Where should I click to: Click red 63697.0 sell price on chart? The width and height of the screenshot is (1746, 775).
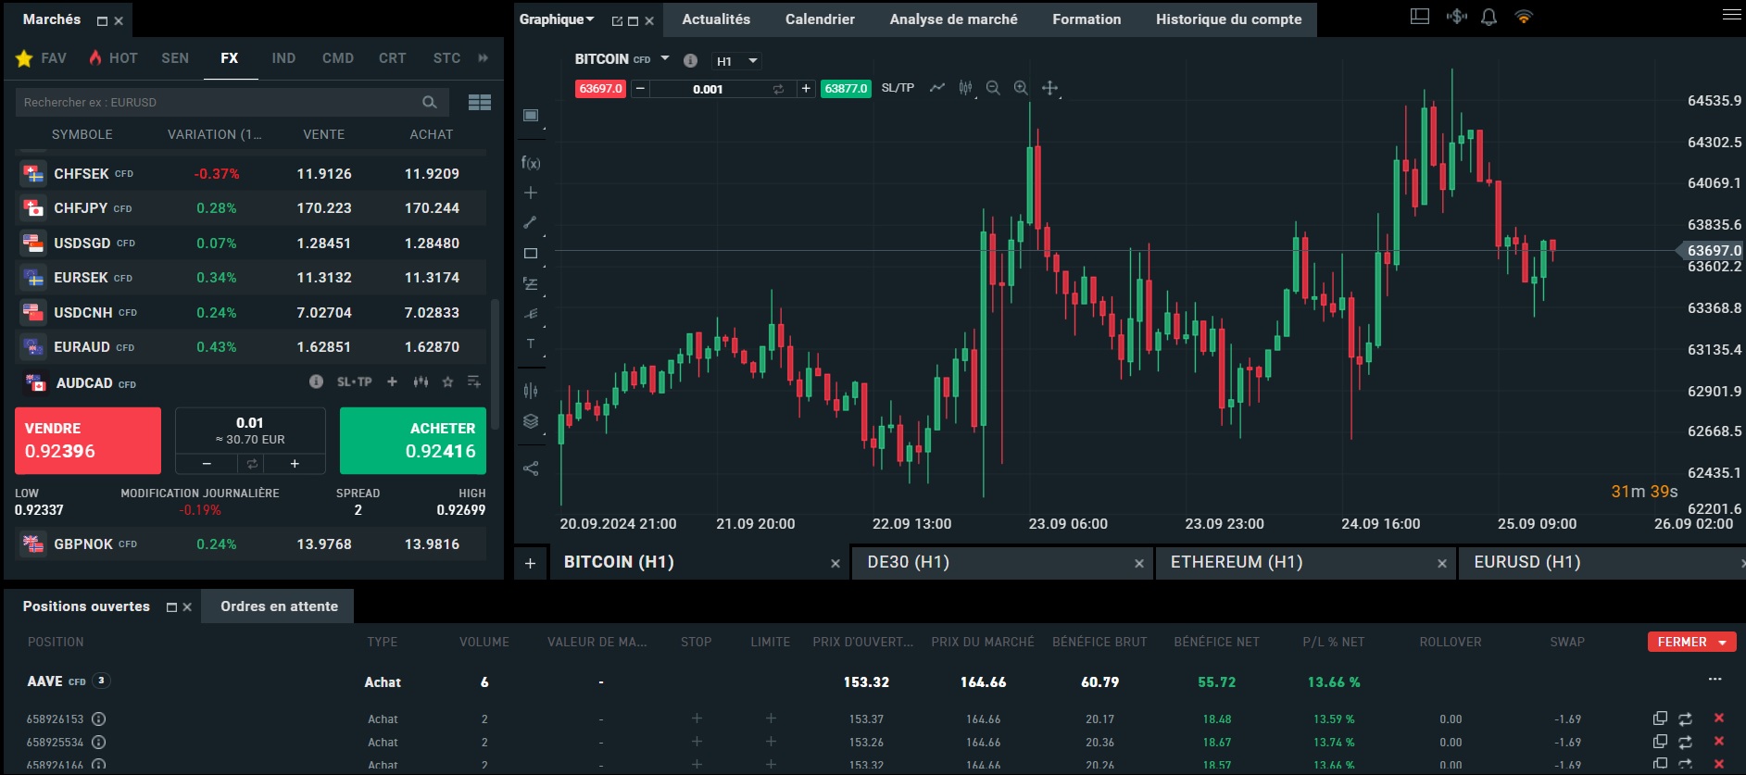(x=601, y=89)
